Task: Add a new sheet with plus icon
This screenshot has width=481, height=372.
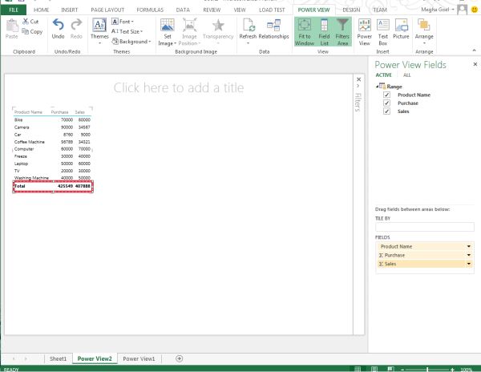Action: coord(179,358)
